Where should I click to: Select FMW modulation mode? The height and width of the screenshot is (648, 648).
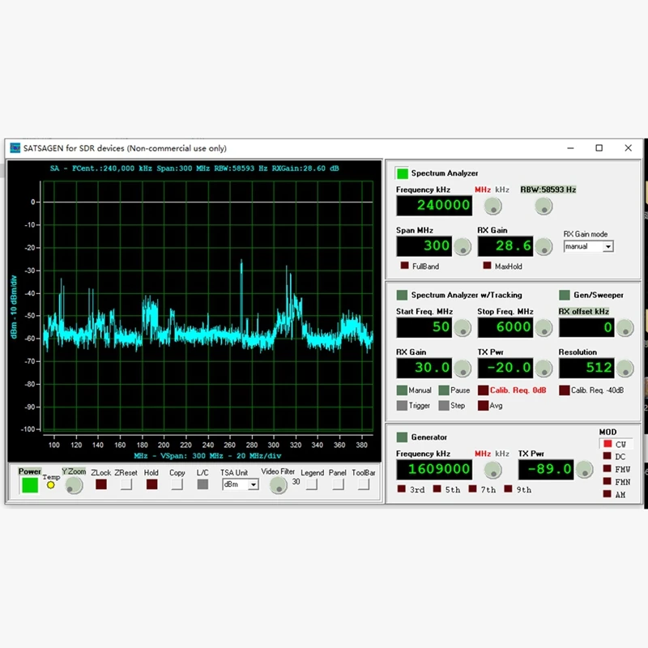[607, 468]
